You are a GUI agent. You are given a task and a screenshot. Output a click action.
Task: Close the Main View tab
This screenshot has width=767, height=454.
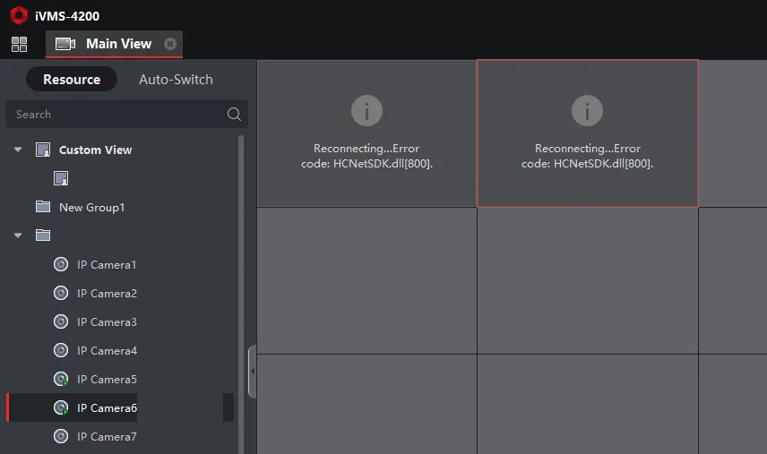170,44
